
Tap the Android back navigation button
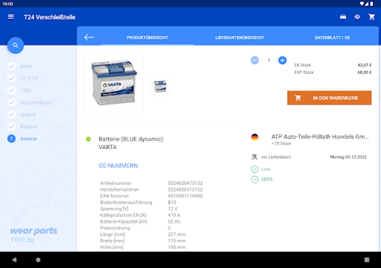(14, 260)
